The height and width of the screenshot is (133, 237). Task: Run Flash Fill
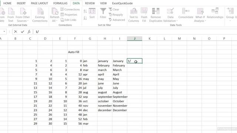(x=144, y=15)
